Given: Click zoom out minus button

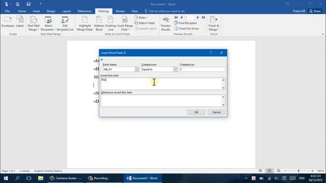Looking at the screenshot, I should point(285,171).
